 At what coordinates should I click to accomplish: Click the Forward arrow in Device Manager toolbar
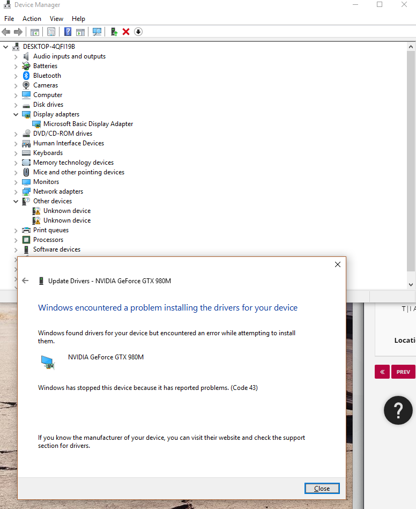point(18,32)
